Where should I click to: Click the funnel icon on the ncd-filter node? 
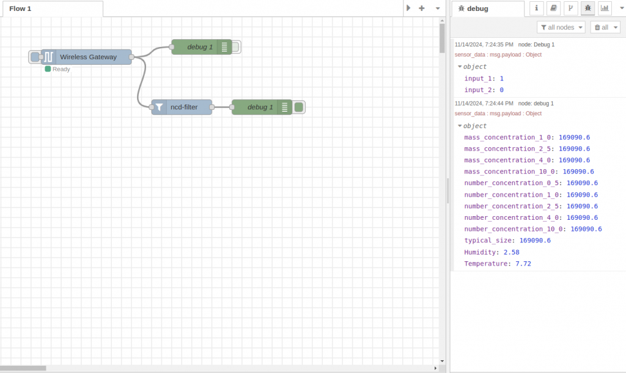click(x=158, y=107)
